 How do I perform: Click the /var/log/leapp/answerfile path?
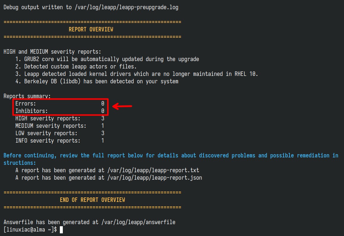point(138,222)
